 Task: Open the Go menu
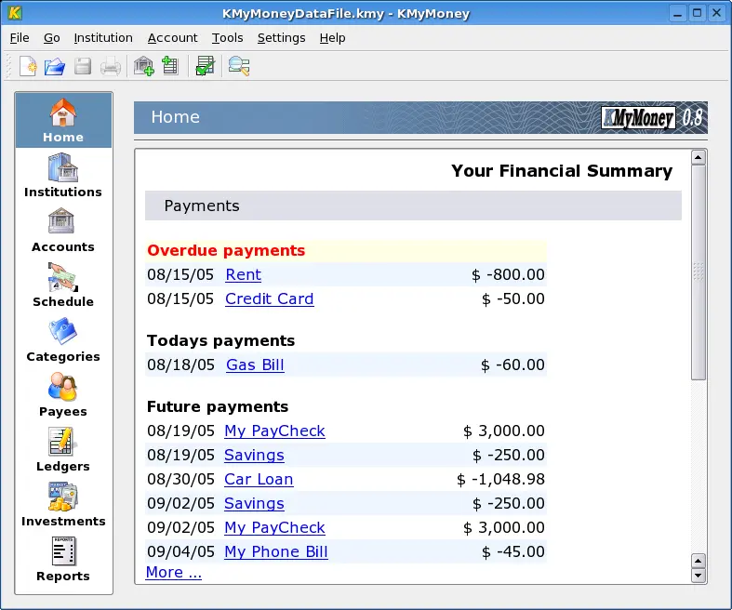(52, 38)
